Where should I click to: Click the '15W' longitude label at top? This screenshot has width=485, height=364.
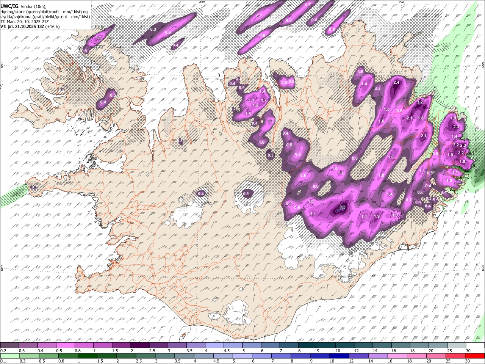[401, 2]
